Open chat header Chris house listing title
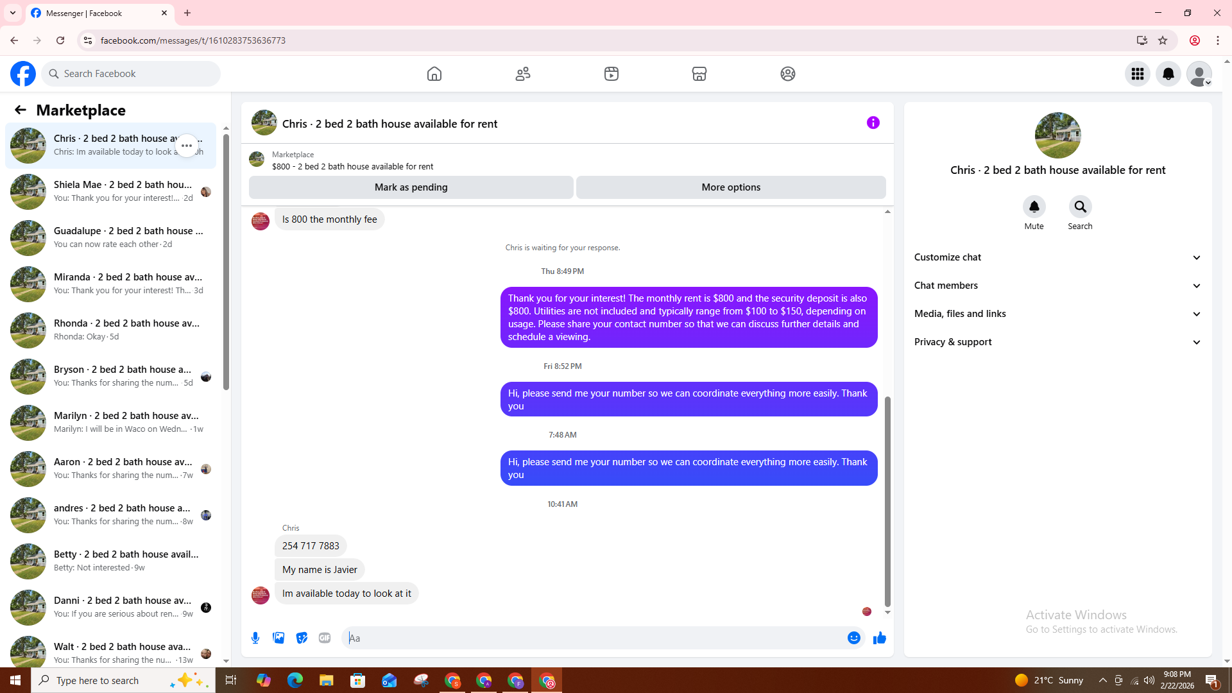 point(389,124)
